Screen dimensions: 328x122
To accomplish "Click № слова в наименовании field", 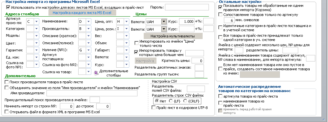I will pyautogui.click(x=311, y=59).
